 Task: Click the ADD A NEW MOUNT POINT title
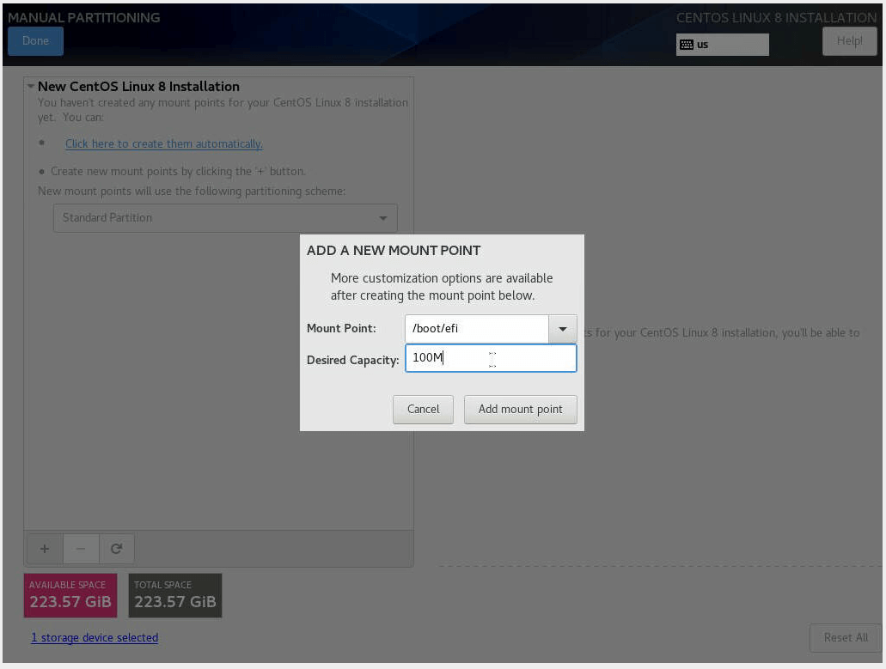coord(394,251)
